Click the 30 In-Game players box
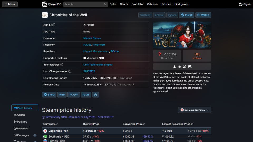 pyautogui.click(x=197, y=56)
